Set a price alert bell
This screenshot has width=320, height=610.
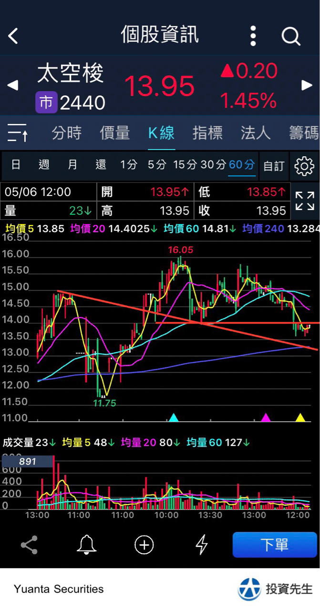coord(87,545)
